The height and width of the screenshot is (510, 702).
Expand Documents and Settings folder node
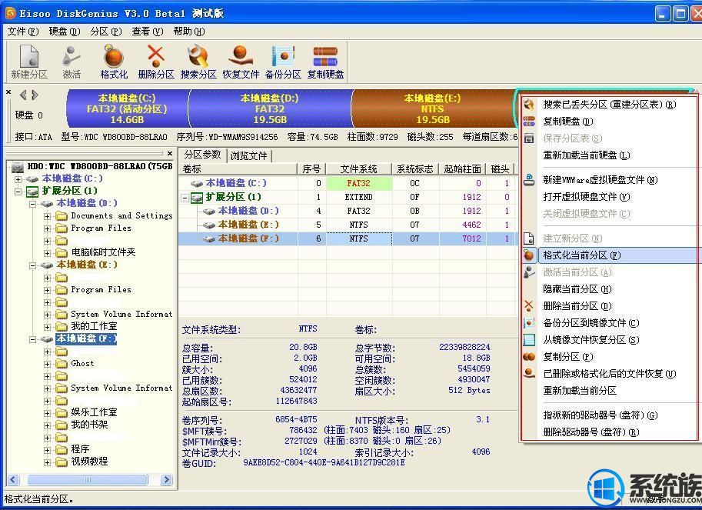[x=48, y=216]
